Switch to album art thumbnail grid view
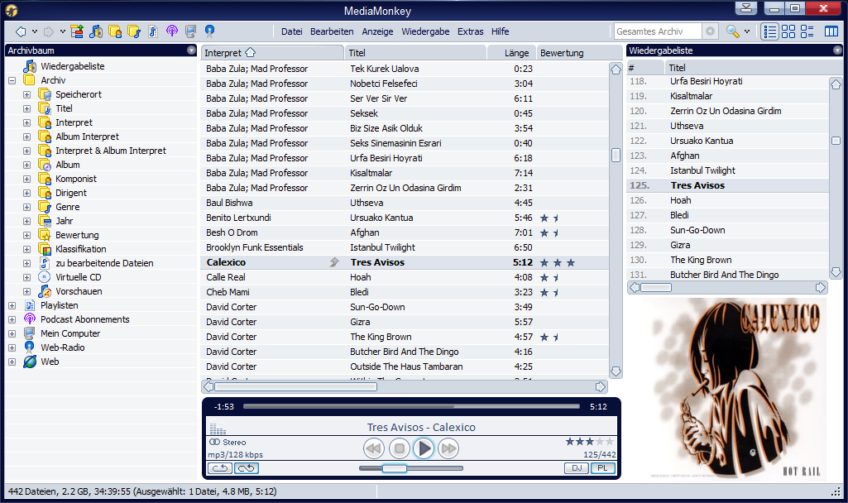This screenshot has width=848, height=503. tap(789, 31)
